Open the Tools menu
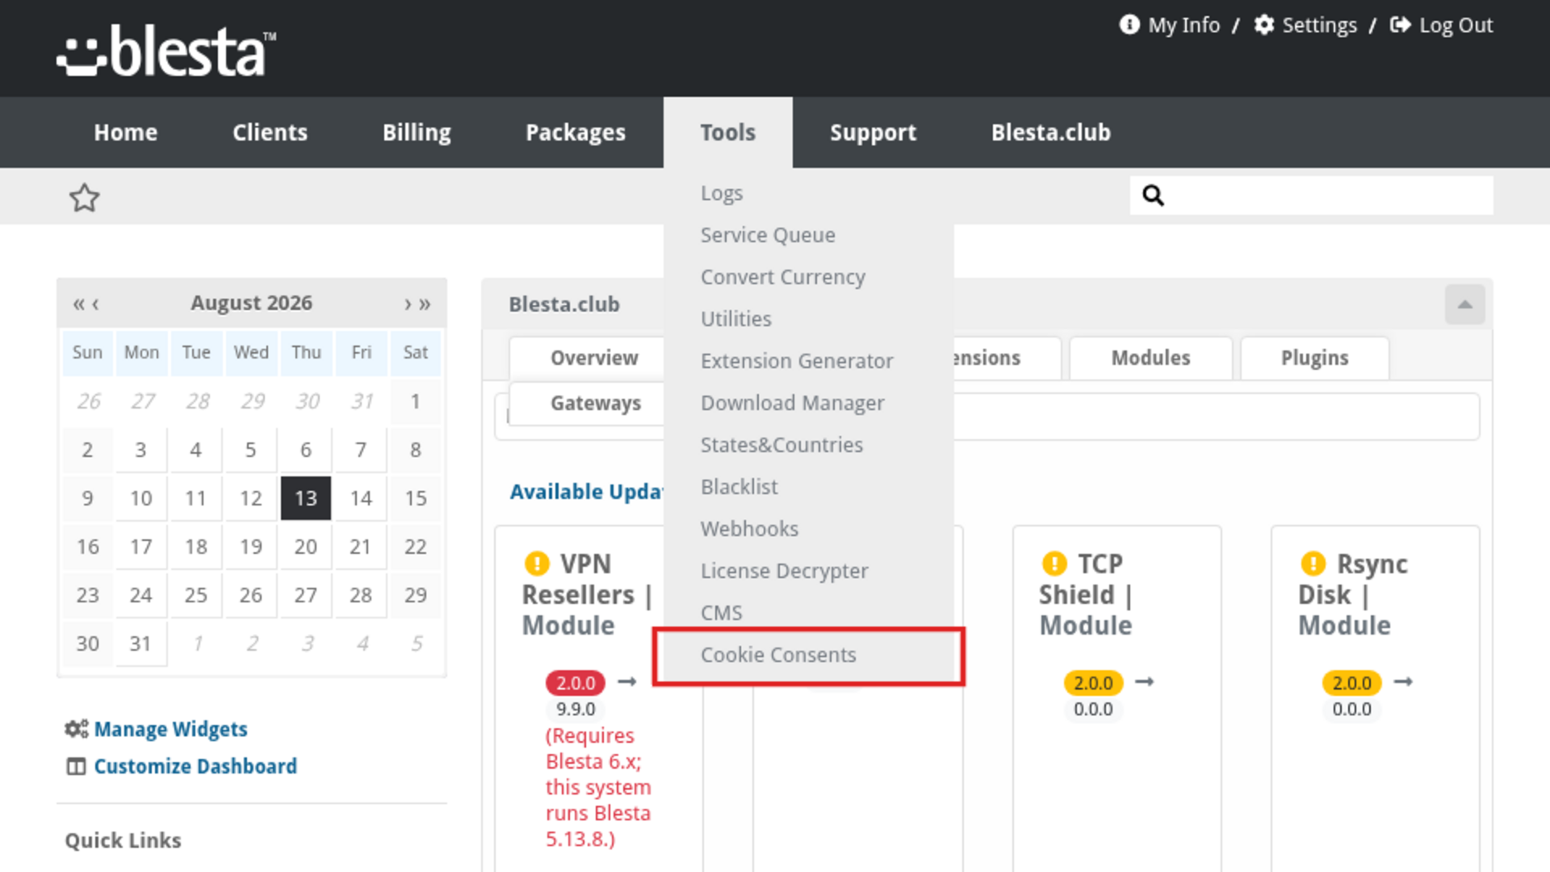Image resolution: width=1550 pixels, height=872 pixels. point(728,132)
